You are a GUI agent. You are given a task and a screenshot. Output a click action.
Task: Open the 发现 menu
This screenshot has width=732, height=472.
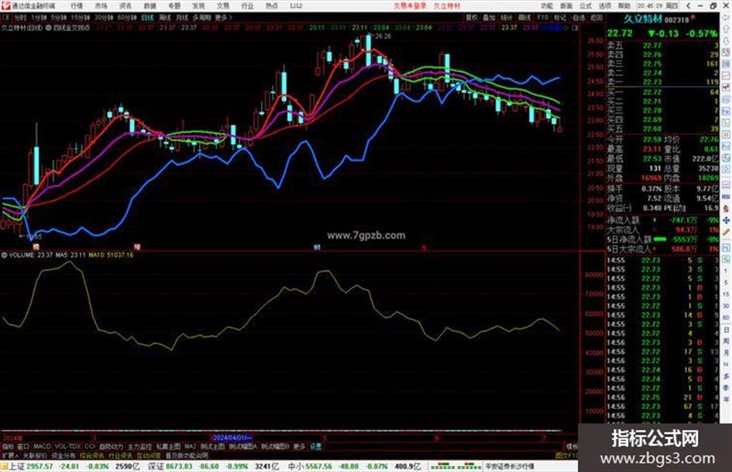198,5
